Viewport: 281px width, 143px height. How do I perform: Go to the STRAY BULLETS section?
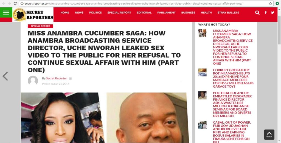click(228, 13)
